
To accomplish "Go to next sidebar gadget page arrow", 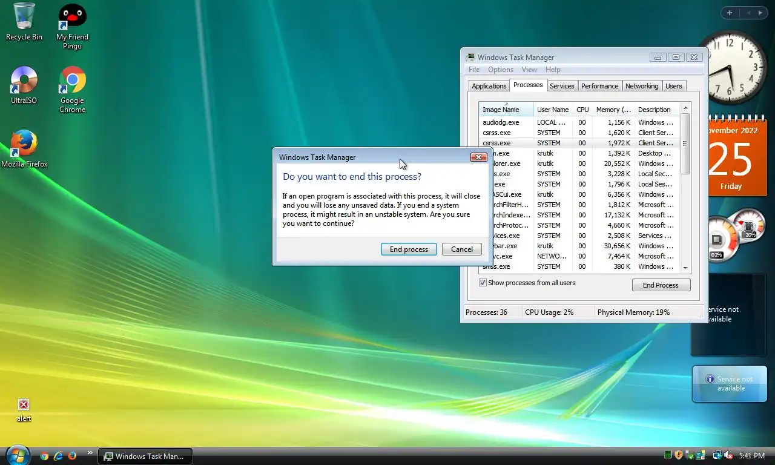I will click(x=760, y=13).
